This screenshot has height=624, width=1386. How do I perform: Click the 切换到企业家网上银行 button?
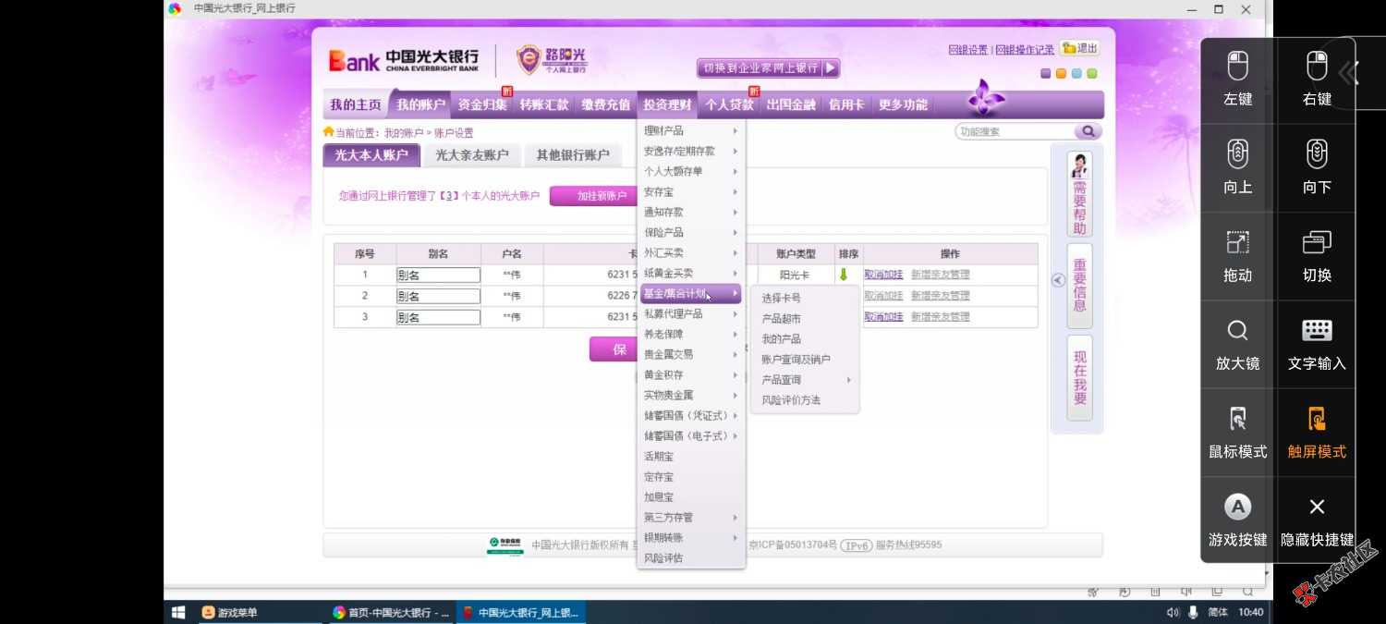point(765,67)
